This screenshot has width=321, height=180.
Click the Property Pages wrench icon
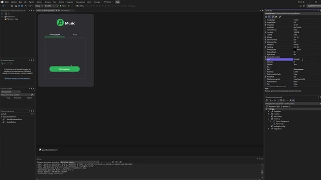(x=280, y=16)
